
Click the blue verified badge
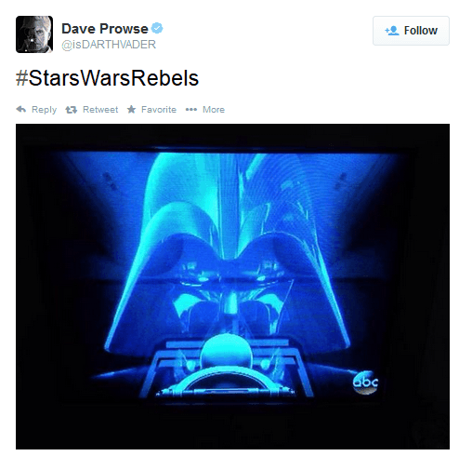point(157,28)
